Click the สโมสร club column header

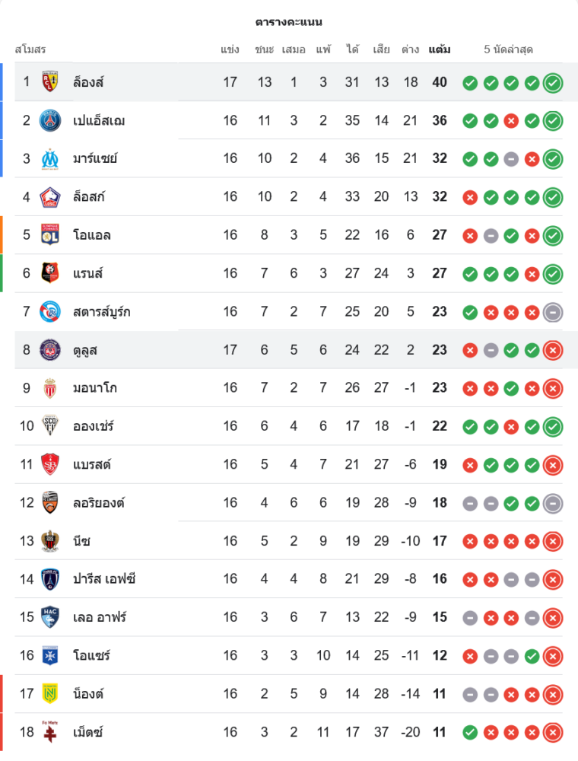[x=30, y=49]
